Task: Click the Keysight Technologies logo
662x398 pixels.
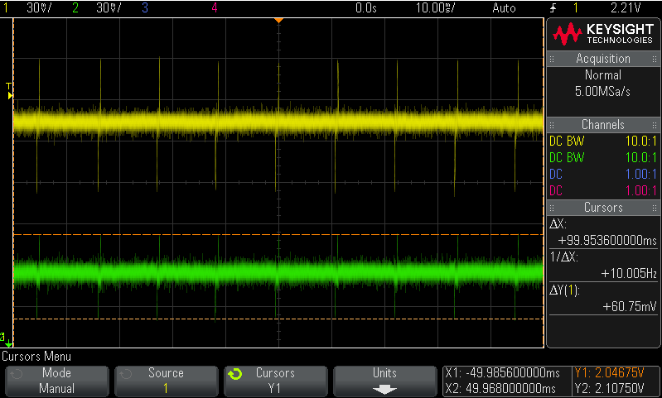Action: (603, 34)
